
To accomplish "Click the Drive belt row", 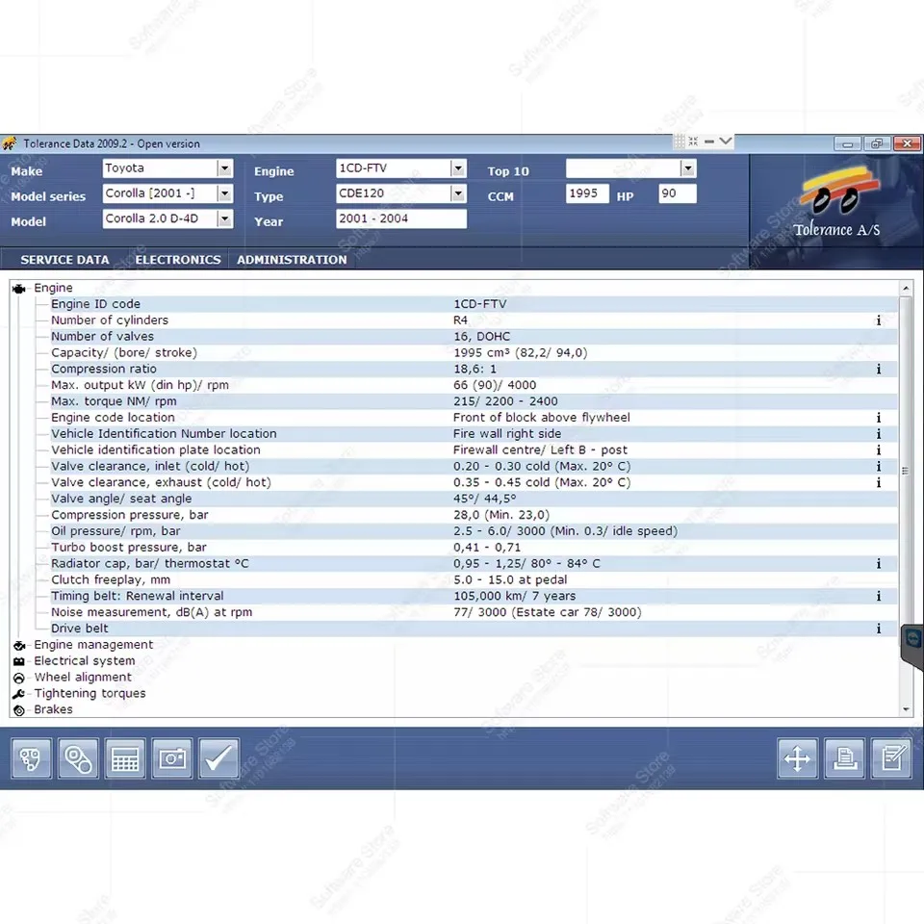I will point(79,628).
